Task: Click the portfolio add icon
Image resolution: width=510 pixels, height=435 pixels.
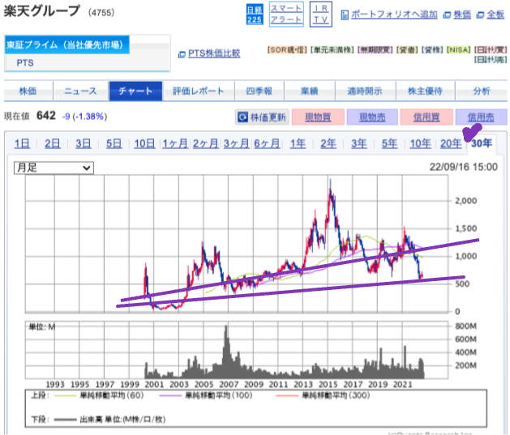Action: coord(345,15)
